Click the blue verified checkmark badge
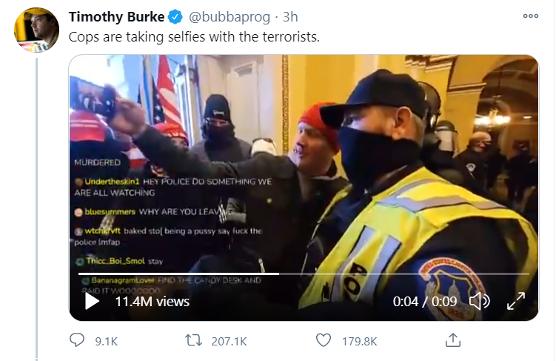 pyautogui.click(x=175, y=17)
